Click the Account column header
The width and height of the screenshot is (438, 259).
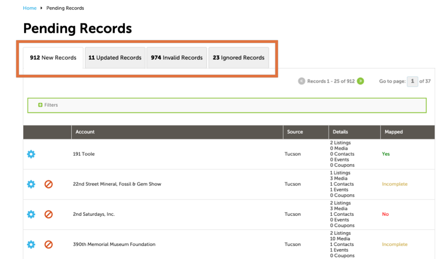(178, 132)
